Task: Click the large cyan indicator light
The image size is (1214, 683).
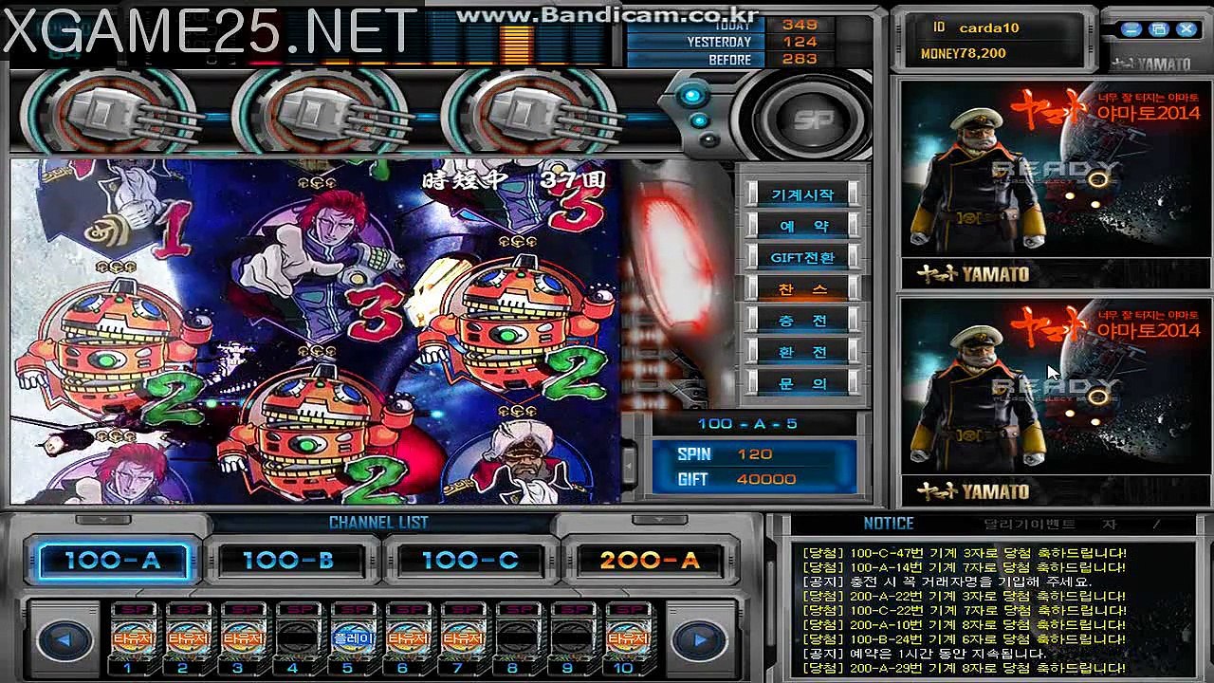Action: (x=692, y=95)
